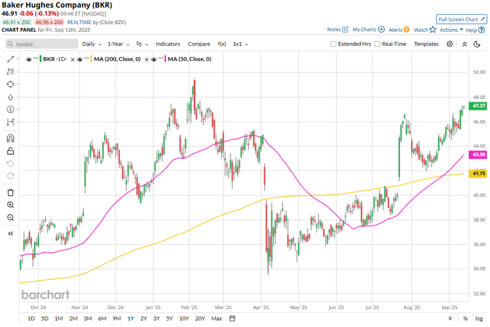The image size is (490, 327).
Task: Switch to dark mode with moon icon
Action: (477, 44)
